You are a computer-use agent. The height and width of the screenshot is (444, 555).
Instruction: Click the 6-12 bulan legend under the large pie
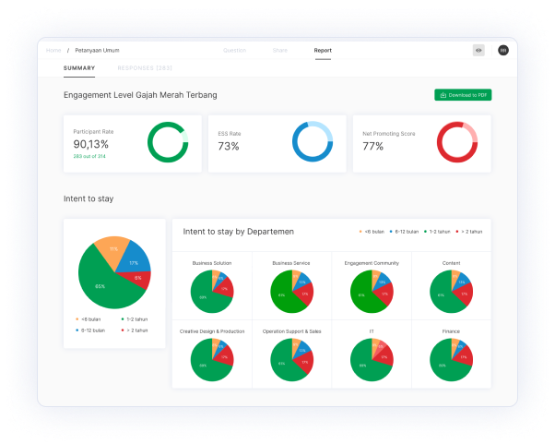[90, 330]
